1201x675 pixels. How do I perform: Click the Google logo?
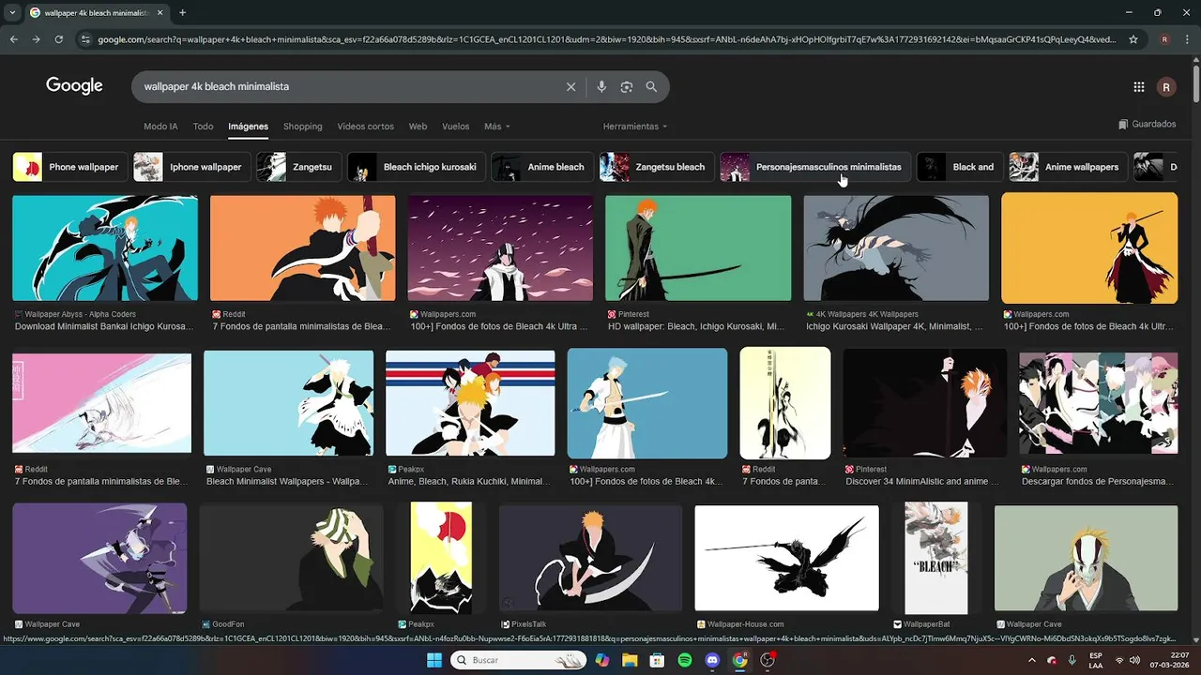[x=74, y=86]
